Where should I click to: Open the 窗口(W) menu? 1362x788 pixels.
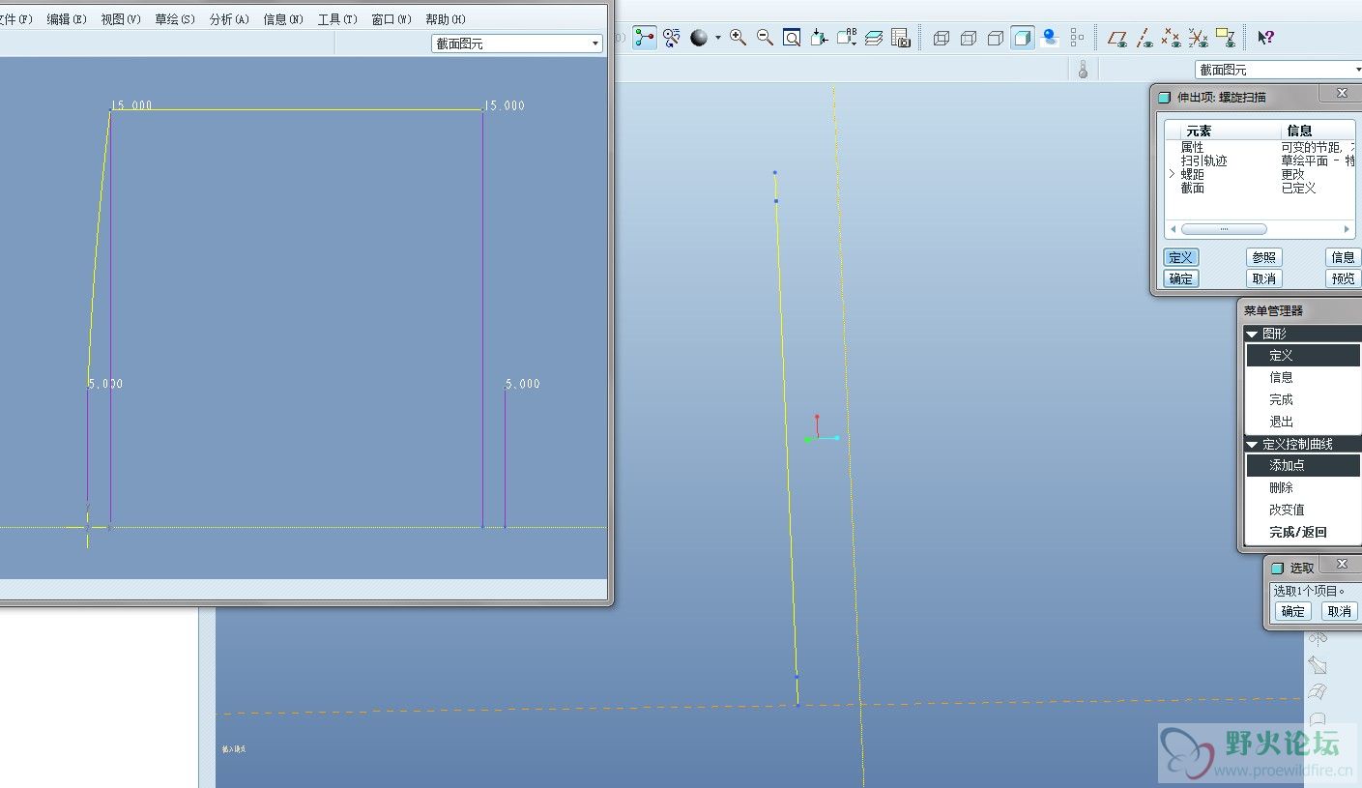click(391, 19)
